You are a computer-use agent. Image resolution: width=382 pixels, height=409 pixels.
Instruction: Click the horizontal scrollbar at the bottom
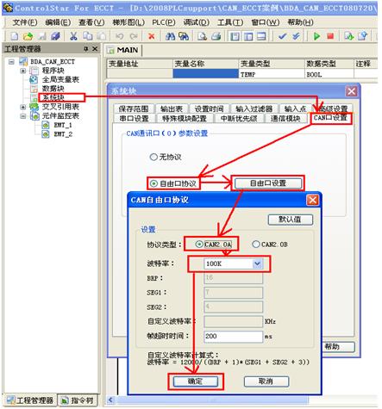[x=212, y=400]
